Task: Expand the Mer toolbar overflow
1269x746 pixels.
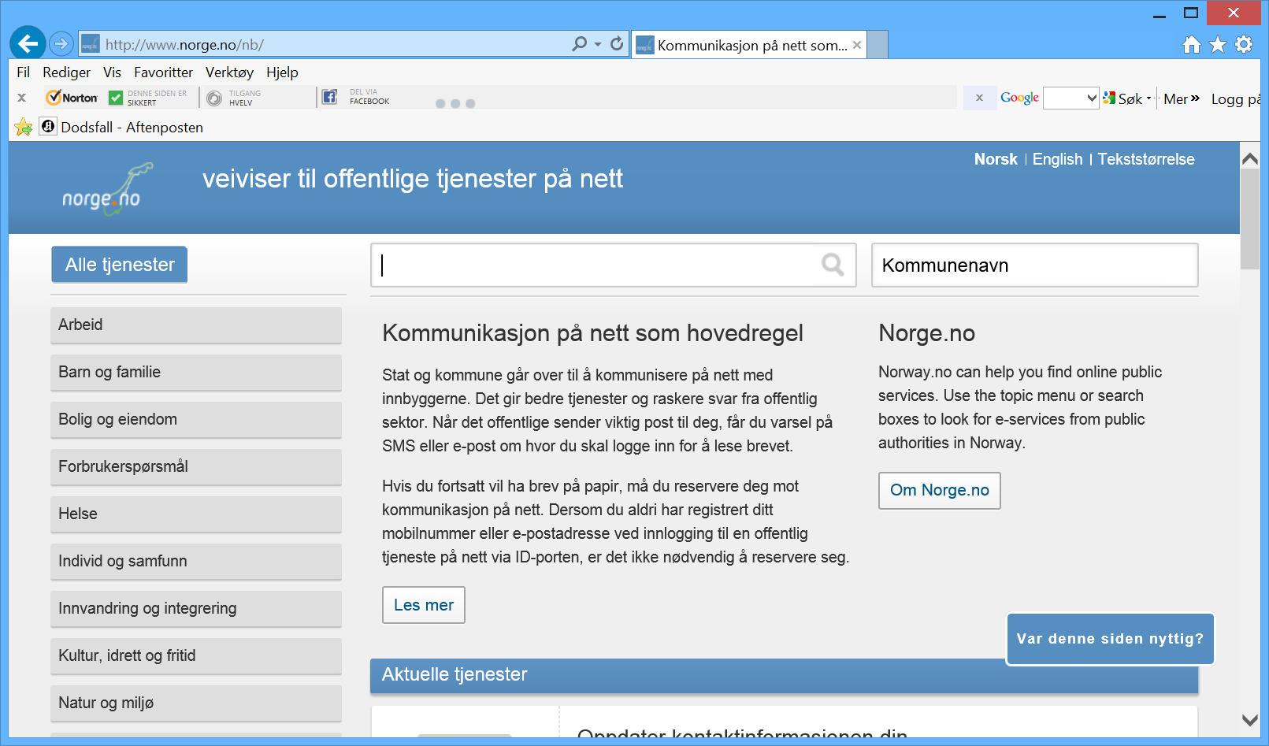Action: coord(1182,98)
